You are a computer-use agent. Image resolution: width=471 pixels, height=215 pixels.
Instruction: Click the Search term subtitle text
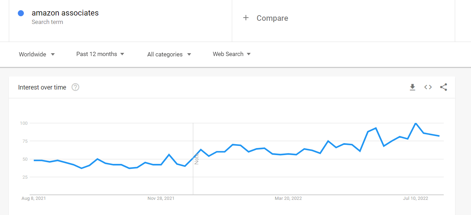coord(47,22)
